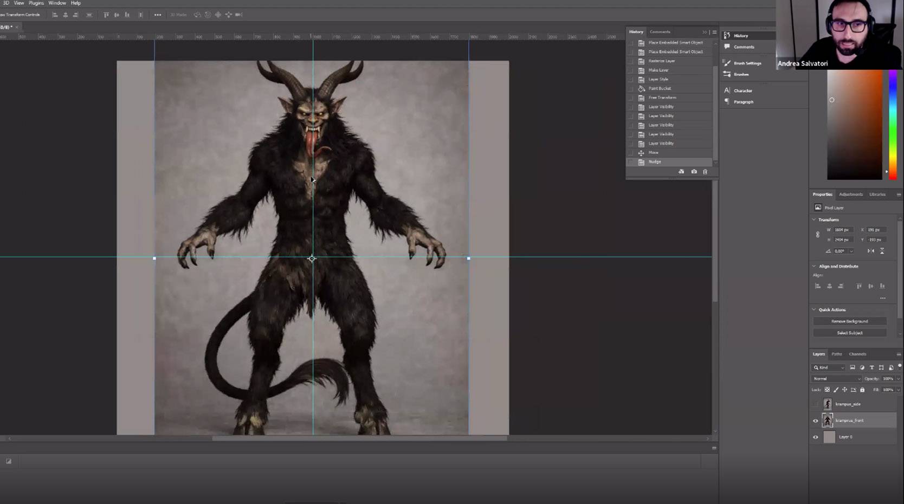
Task: Hide the krampus_front layer
Action: click(x=816, y=421)
